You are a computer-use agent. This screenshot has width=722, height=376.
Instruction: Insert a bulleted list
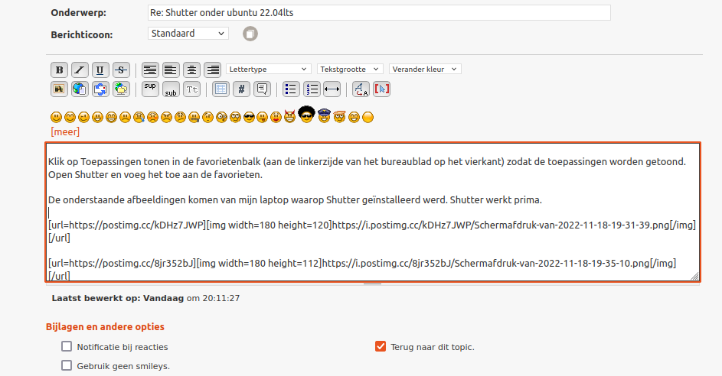[x=291, y=89]
